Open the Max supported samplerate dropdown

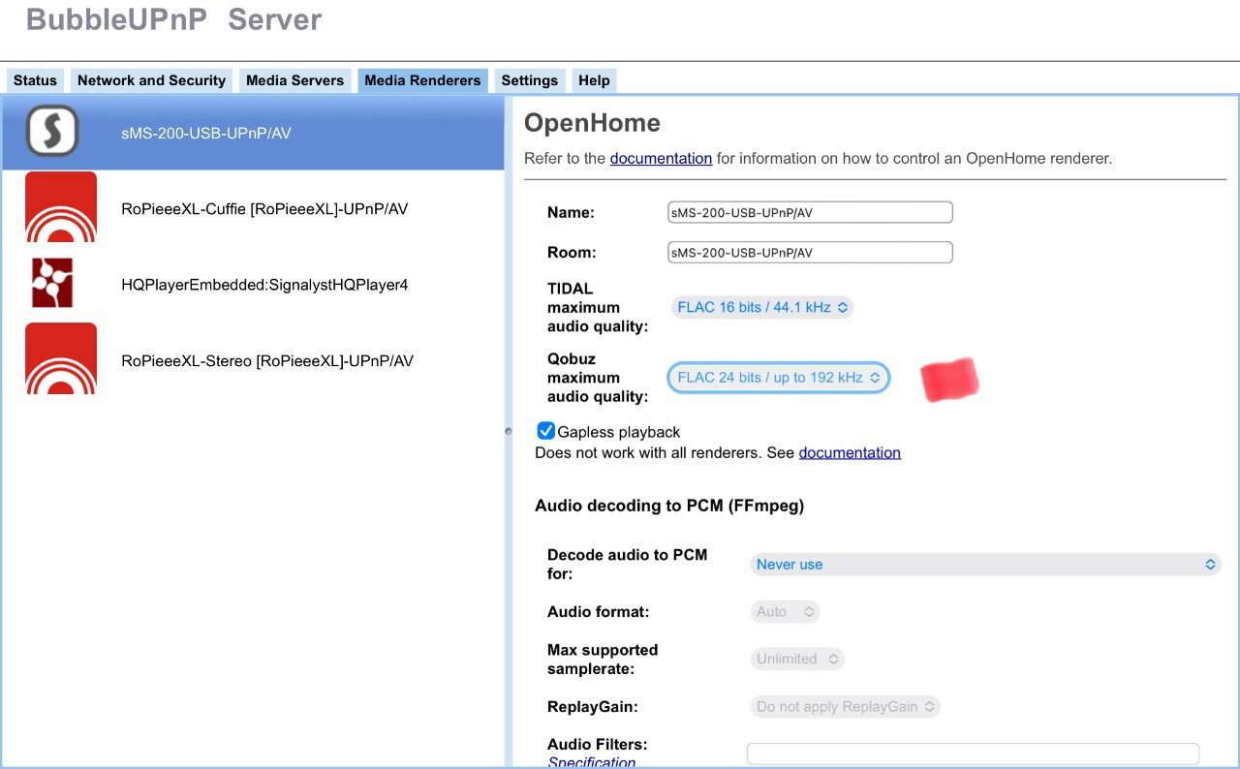(796, 659)
